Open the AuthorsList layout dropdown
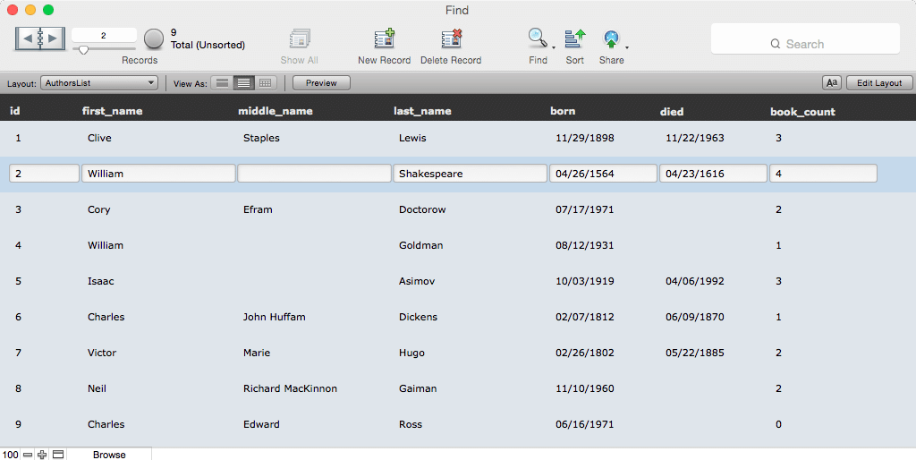 click(x=99, y=83)
